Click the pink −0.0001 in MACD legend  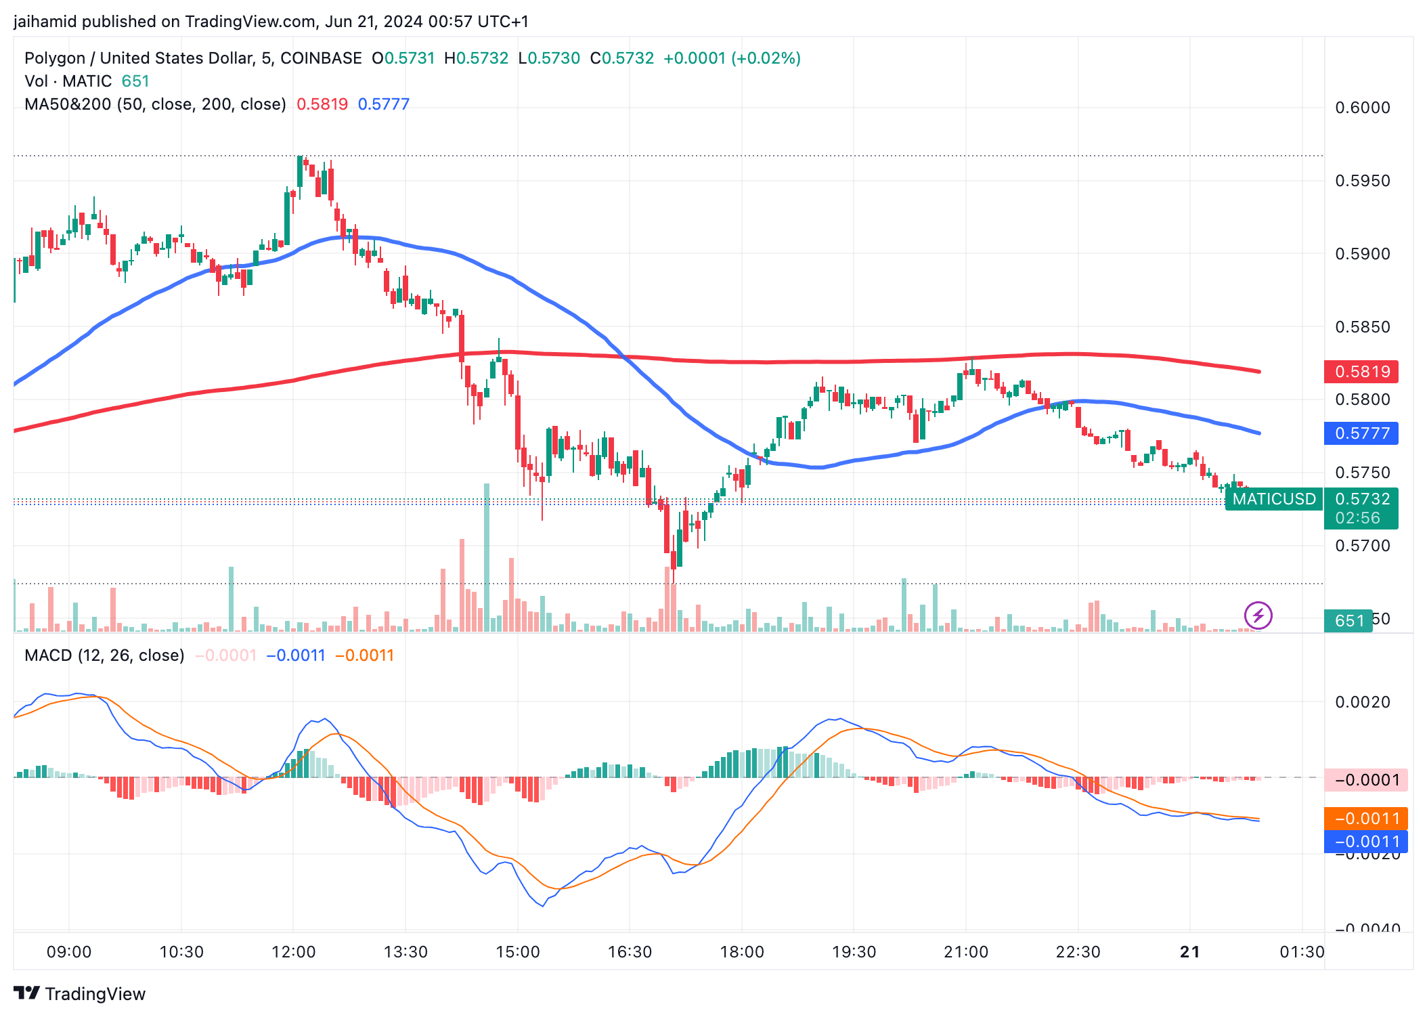click(x=226, y=655)
